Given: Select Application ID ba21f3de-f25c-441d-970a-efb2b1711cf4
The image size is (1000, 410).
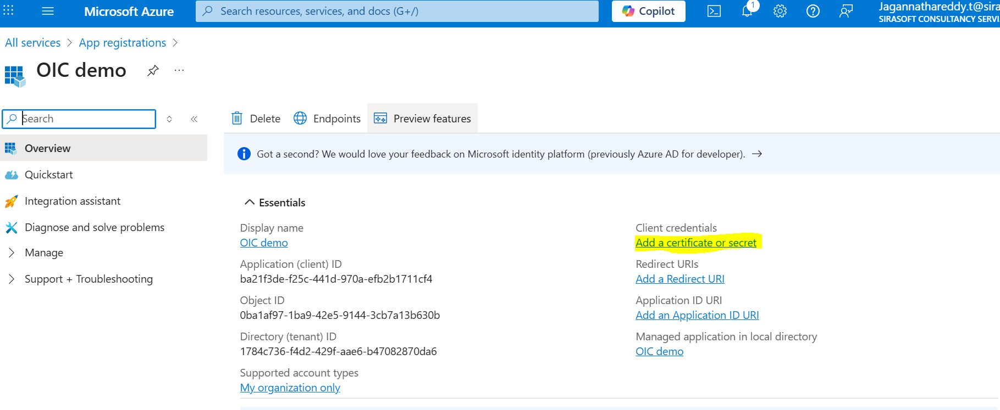Looking at the screenshot, I should click(336, 279).
